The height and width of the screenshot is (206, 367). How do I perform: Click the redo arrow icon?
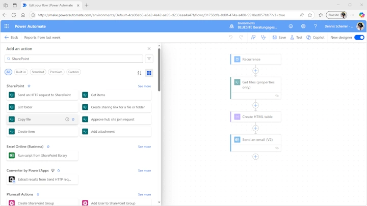click(241, 37)
